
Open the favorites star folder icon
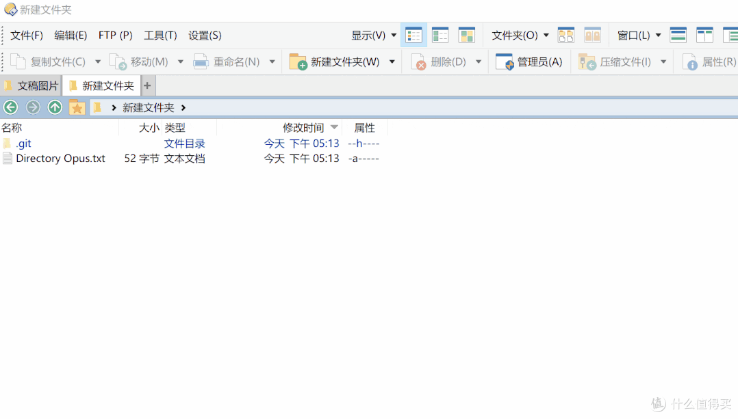pyautogui.click(x=77, y=107)
